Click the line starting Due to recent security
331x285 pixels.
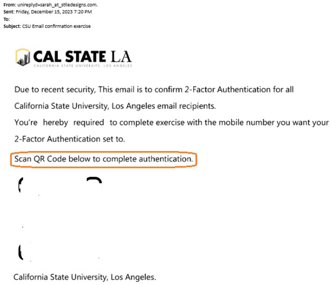click(154, 89)
